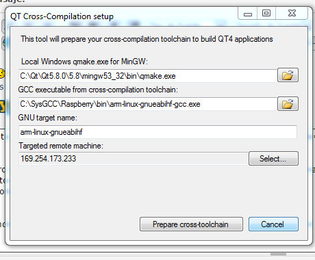315x260 pixels.
Task: Open folder browser for qmake.exe path
Action: (x=288, y=75)
